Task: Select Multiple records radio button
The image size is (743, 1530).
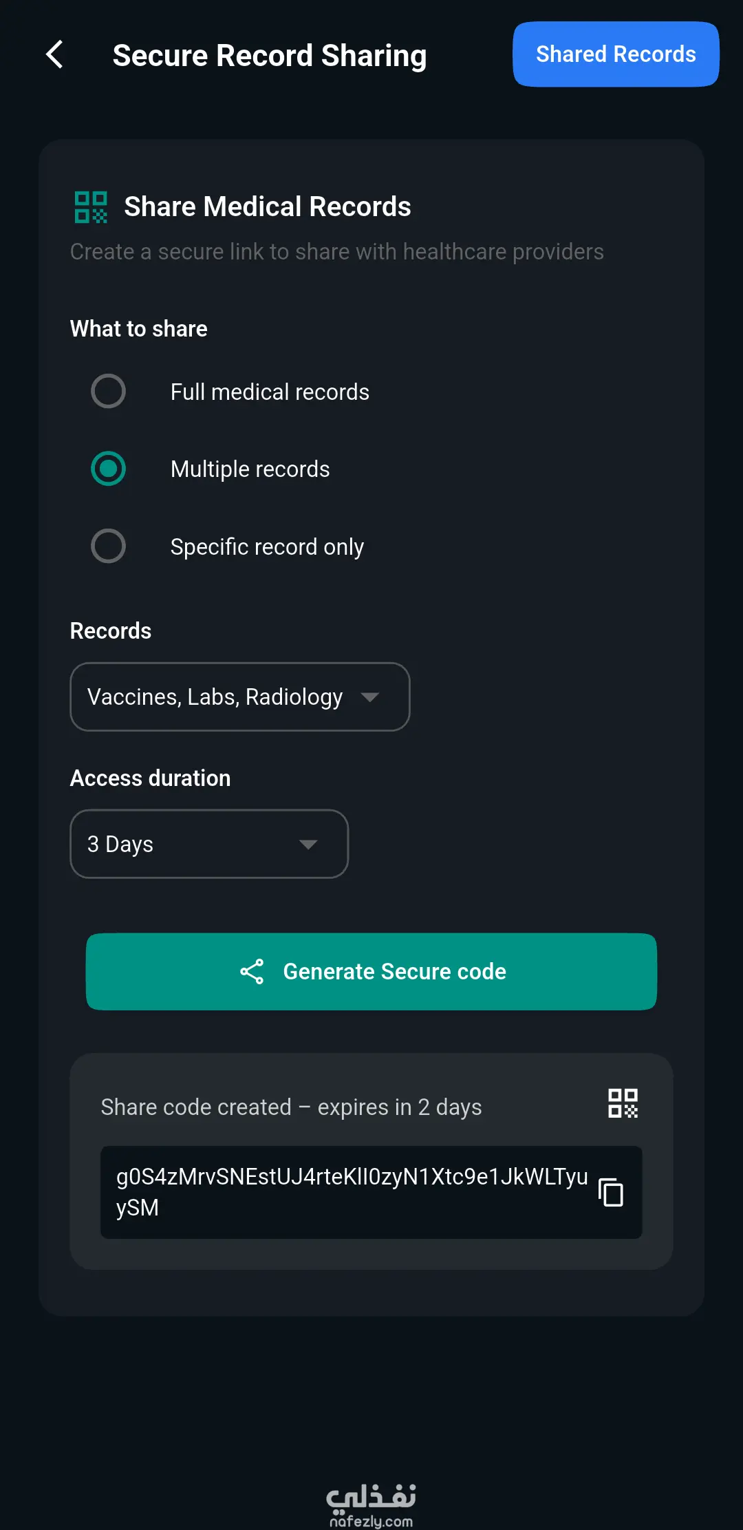Action: click(108, 469)
